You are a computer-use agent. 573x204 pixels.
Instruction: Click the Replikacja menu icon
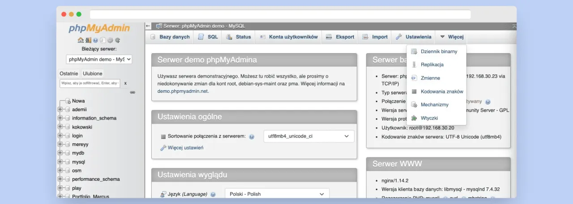tap(414, 65)
